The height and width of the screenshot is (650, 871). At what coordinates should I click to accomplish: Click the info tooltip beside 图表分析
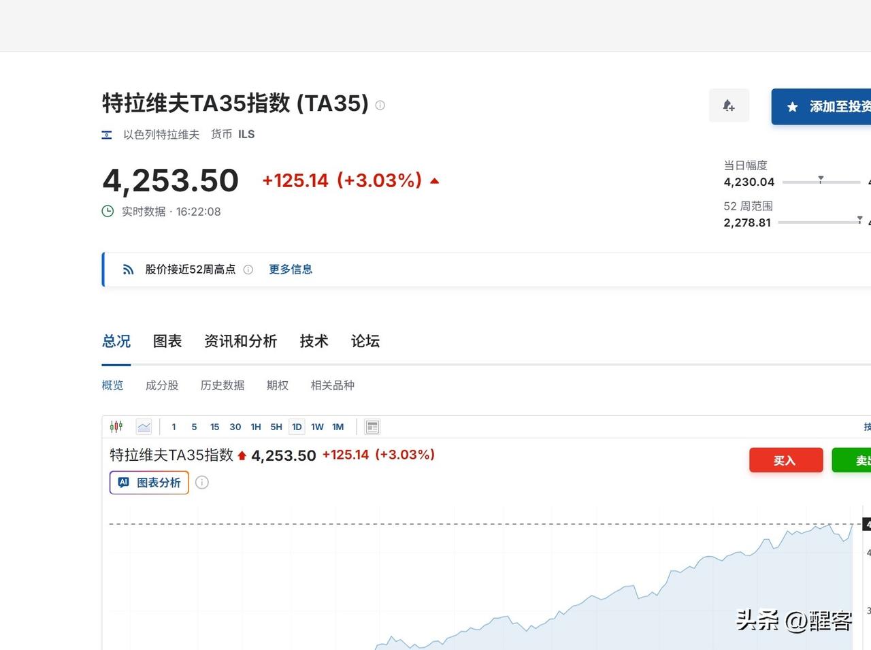202,483
